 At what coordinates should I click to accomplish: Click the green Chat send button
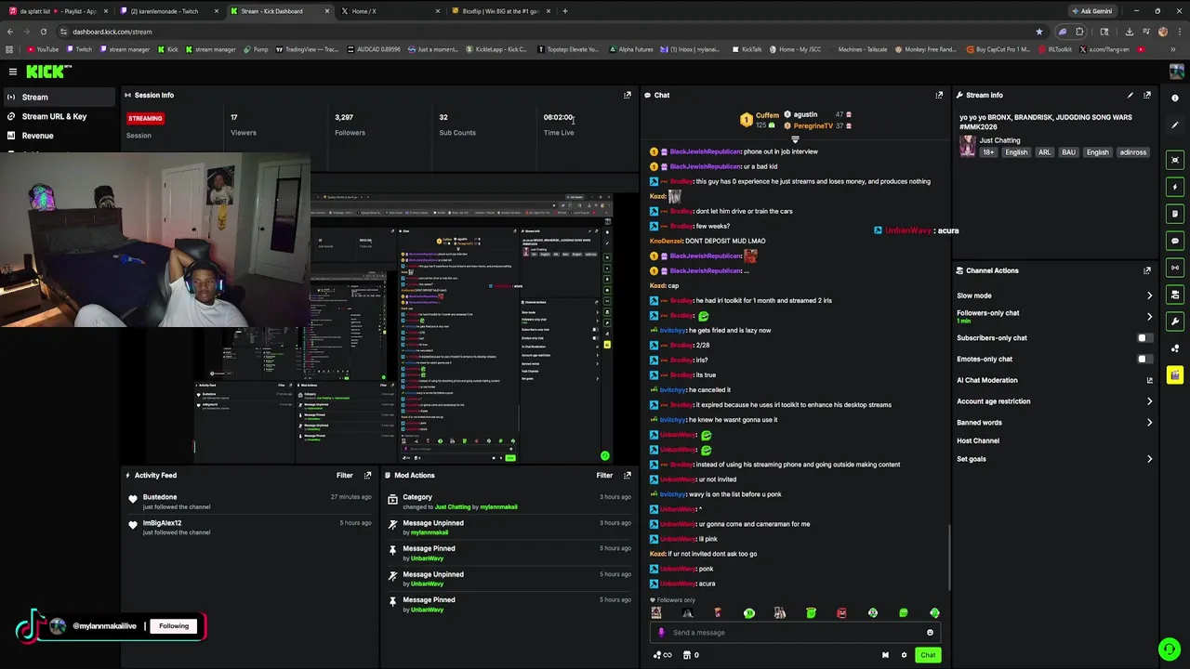click(928, 655)
